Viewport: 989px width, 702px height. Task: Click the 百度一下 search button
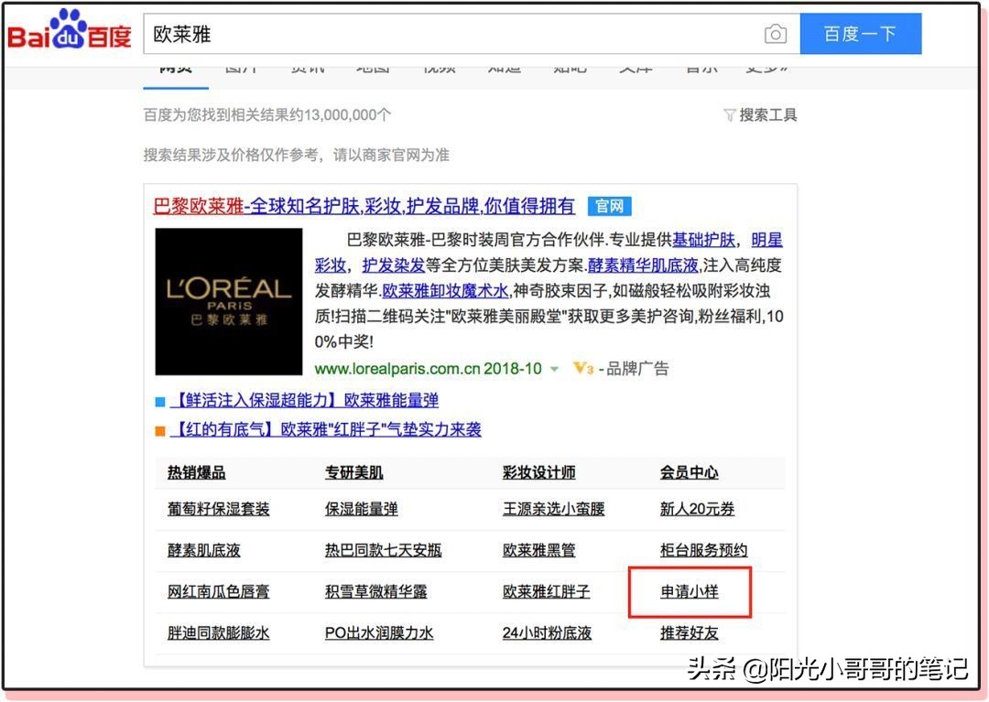860,33
